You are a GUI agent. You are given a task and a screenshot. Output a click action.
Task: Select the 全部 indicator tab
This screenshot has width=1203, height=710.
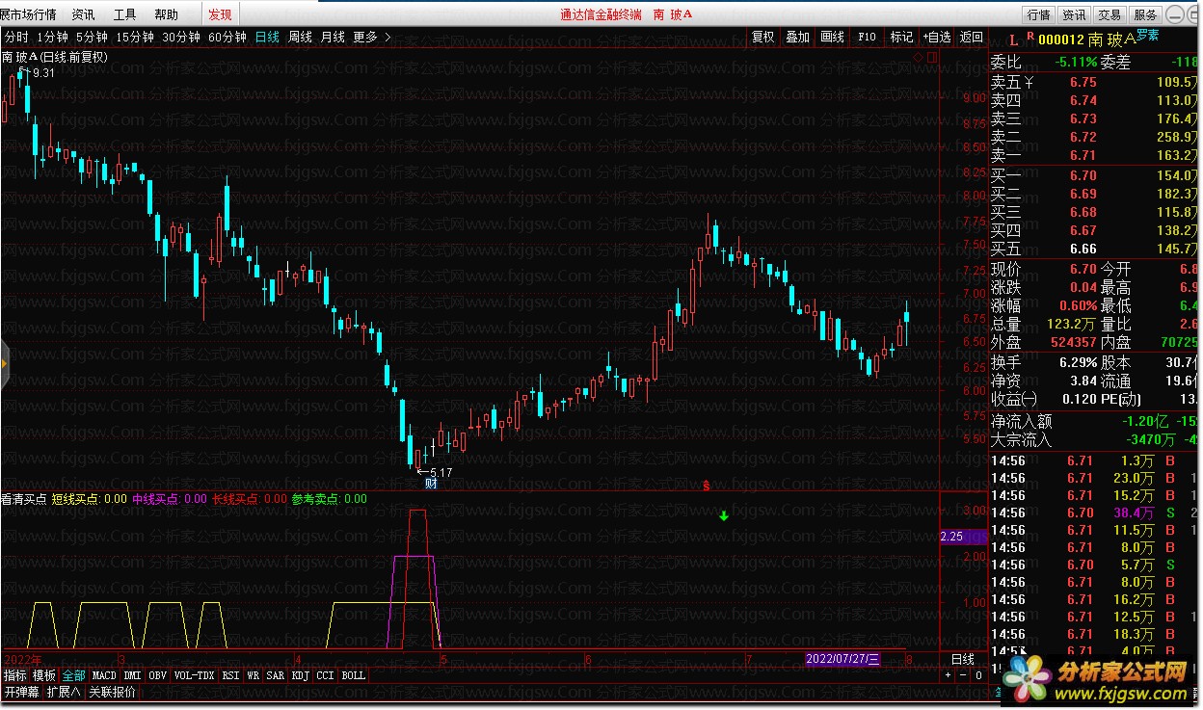[x=73, y=675]
